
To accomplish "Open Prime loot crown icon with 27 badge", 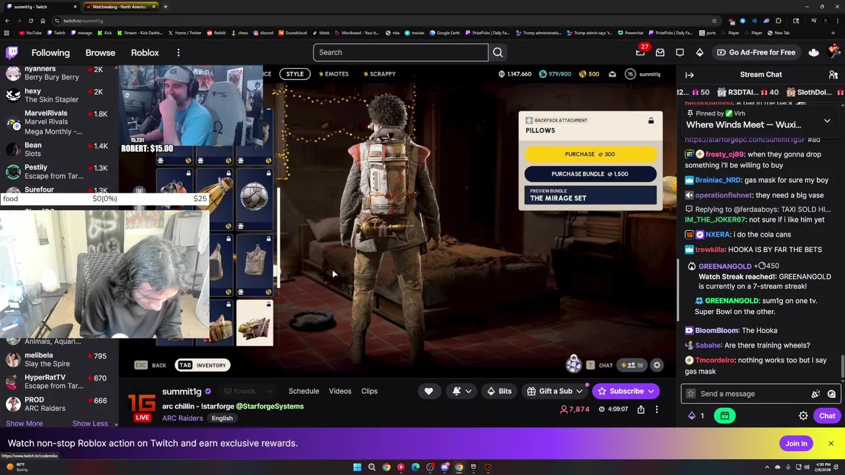I will [640, 52].
